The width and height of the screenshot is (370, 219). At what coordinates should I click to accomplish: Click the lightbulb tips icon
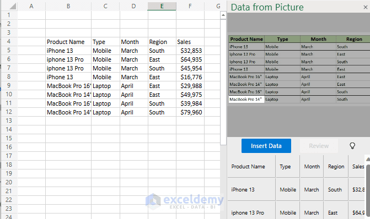point(352,146)
